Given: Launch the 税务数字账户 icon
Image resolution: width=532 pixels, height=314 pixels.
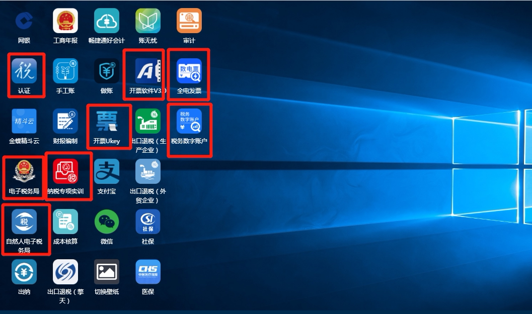Looking at the screenshot, I should pyautogui.click(x=189, y=121).
